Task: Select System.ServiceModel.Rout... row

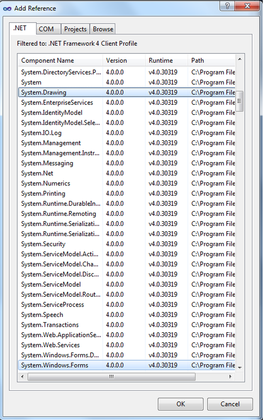Action: coord(127,294)
